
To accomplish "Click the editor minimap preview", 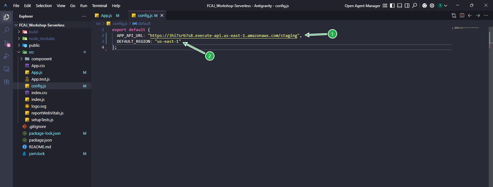I will (x=466, y=28).
